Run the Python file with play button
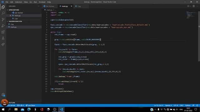The height and width of the screenshot is (112, 200). 188,6
